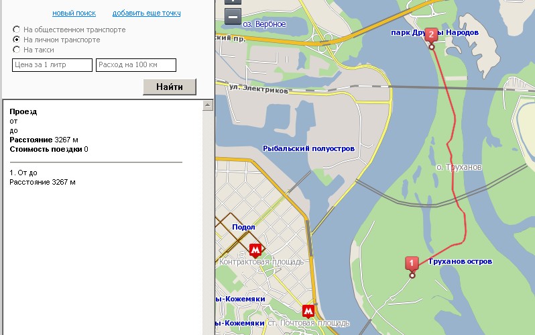
Task: Click the zoom out minus map button
Action: tap(233, 17)
